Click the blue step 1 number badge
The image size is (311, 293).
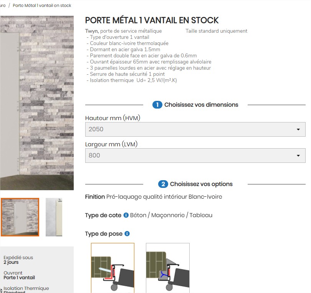157,105
